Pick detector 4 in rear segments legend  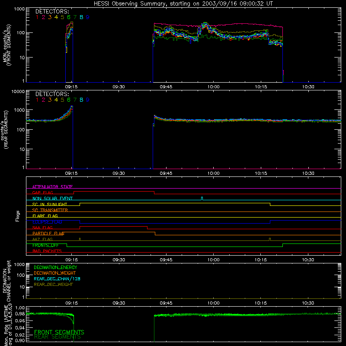pyautogui.click(x=56, y=100)
